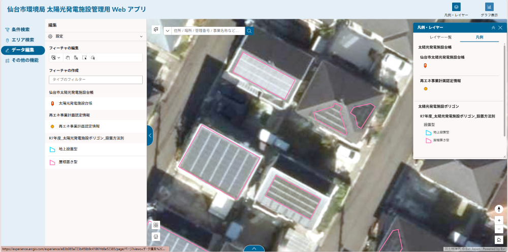This screenshot has height=252, width=508.
Task: Click the フィーチャの作成 heading text
Action: click(64, 70)
